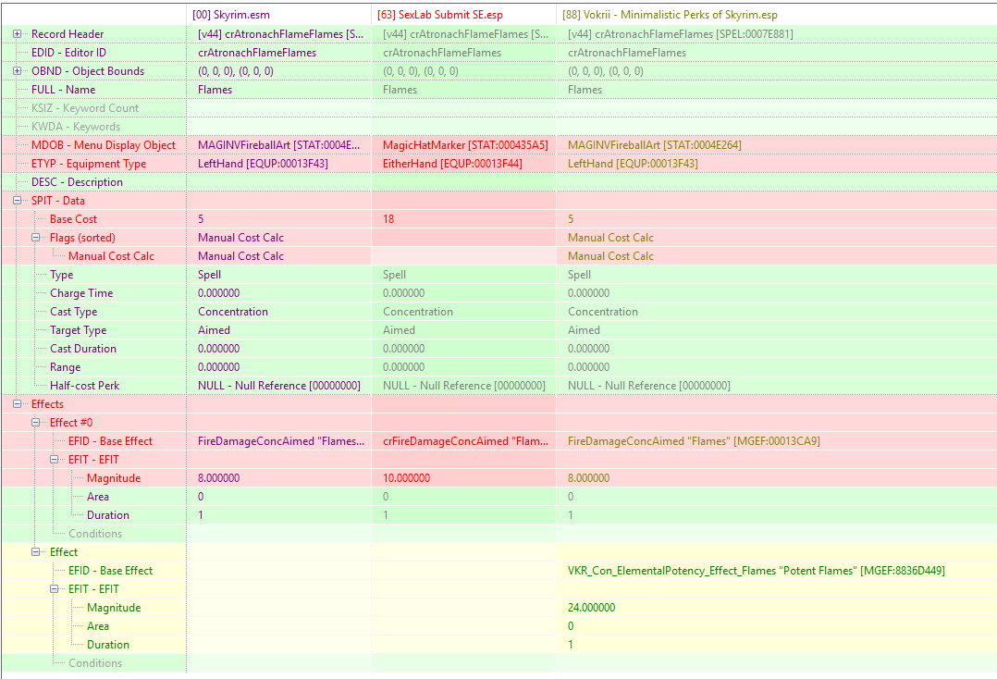Select the Target Type row label
The width and height of the screenshot is (997, 679).
coord(78,329)
